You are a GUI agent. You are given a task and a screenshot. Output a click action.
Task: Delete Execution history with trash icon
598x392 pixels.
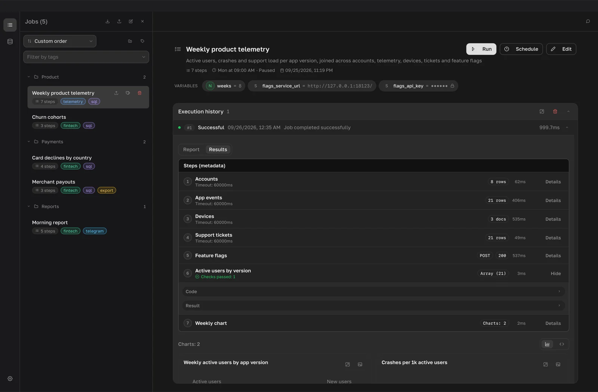click(x=555, y=111)
